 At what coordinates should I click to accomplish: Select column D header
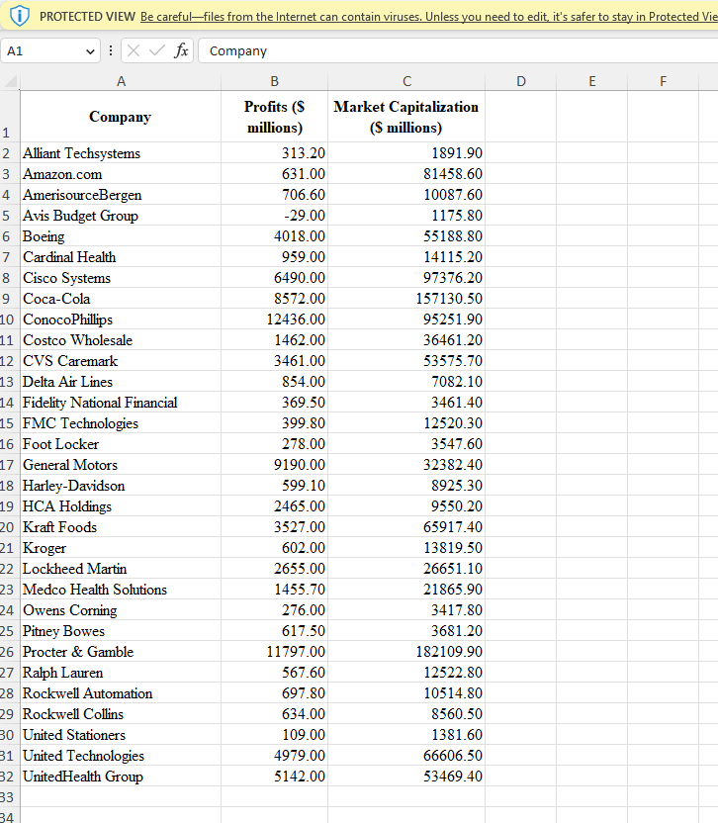click(x=520, y=81)
